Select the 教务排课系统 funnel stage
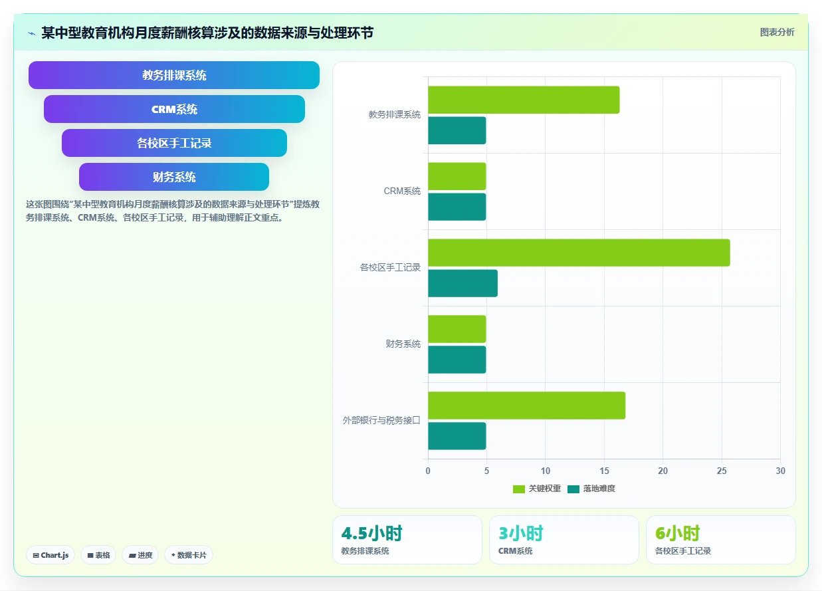This screenshot has height=591, width=822. (174, 75)
